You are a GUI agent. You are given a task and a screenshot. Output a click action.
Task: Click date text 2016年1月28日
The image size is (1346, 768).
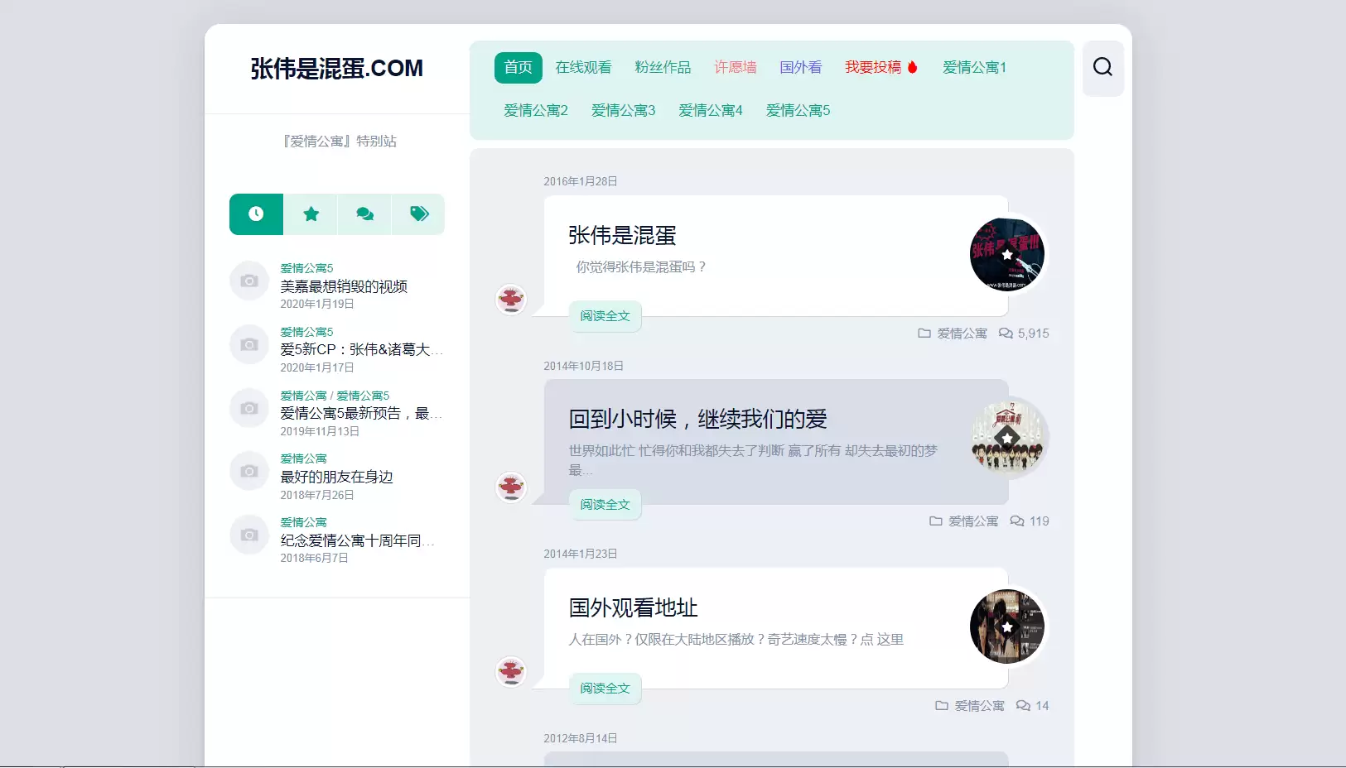pos(581,181)
